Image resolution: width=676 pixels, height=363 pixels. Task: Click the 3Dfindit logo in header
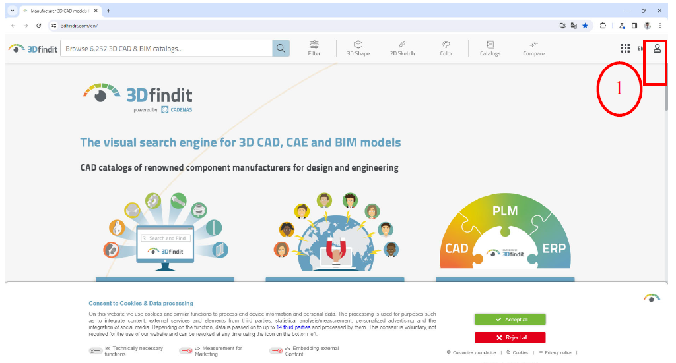[x=33, y=49]
